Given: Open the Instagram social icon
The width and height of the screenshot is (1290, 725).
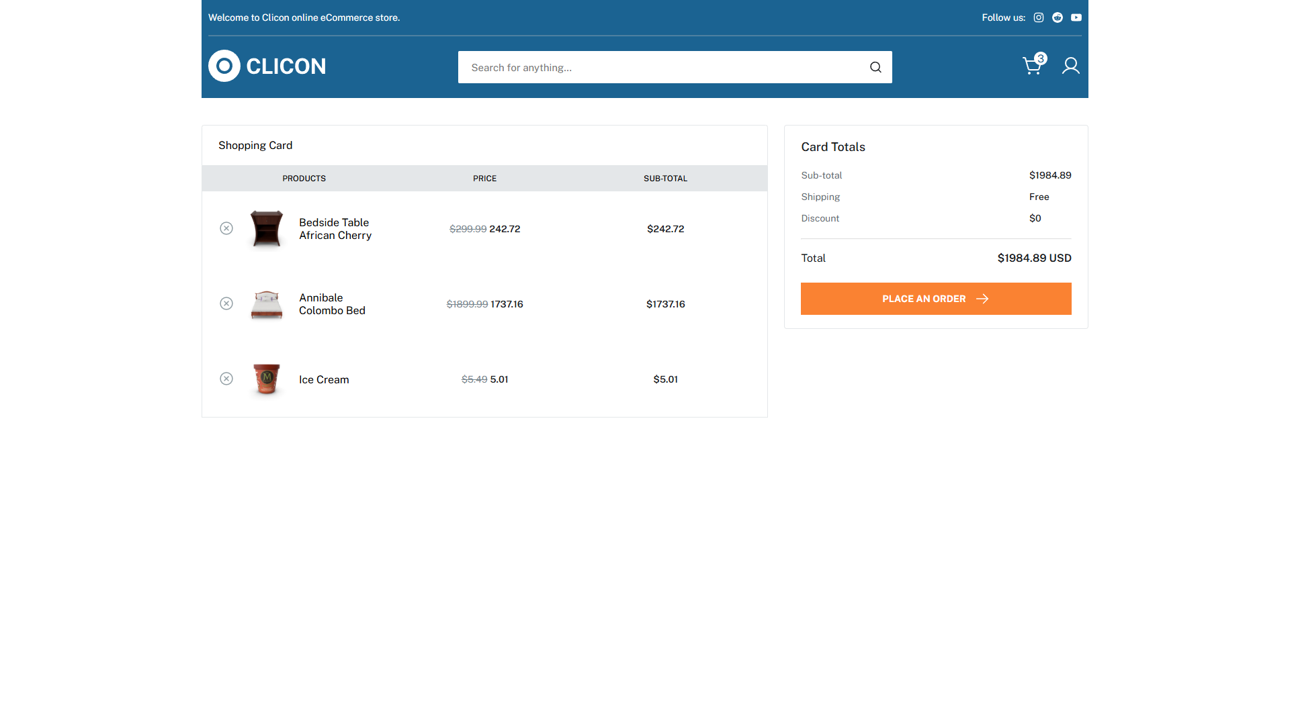Looking at the screenshot, I should [1039, 17].
